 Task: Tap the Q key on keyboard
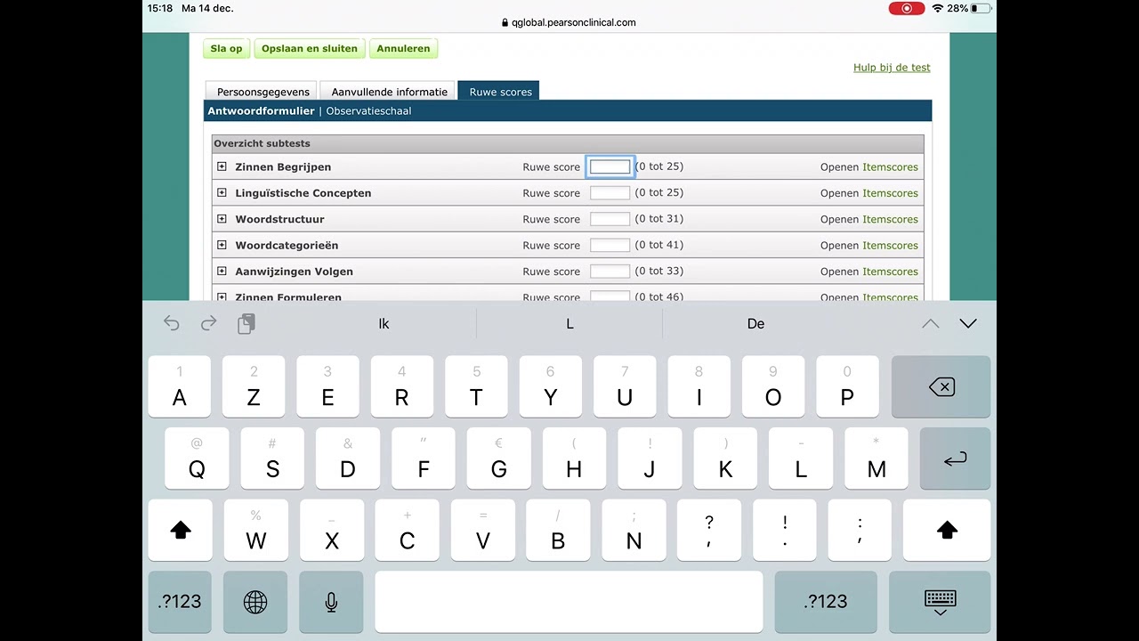197,459
